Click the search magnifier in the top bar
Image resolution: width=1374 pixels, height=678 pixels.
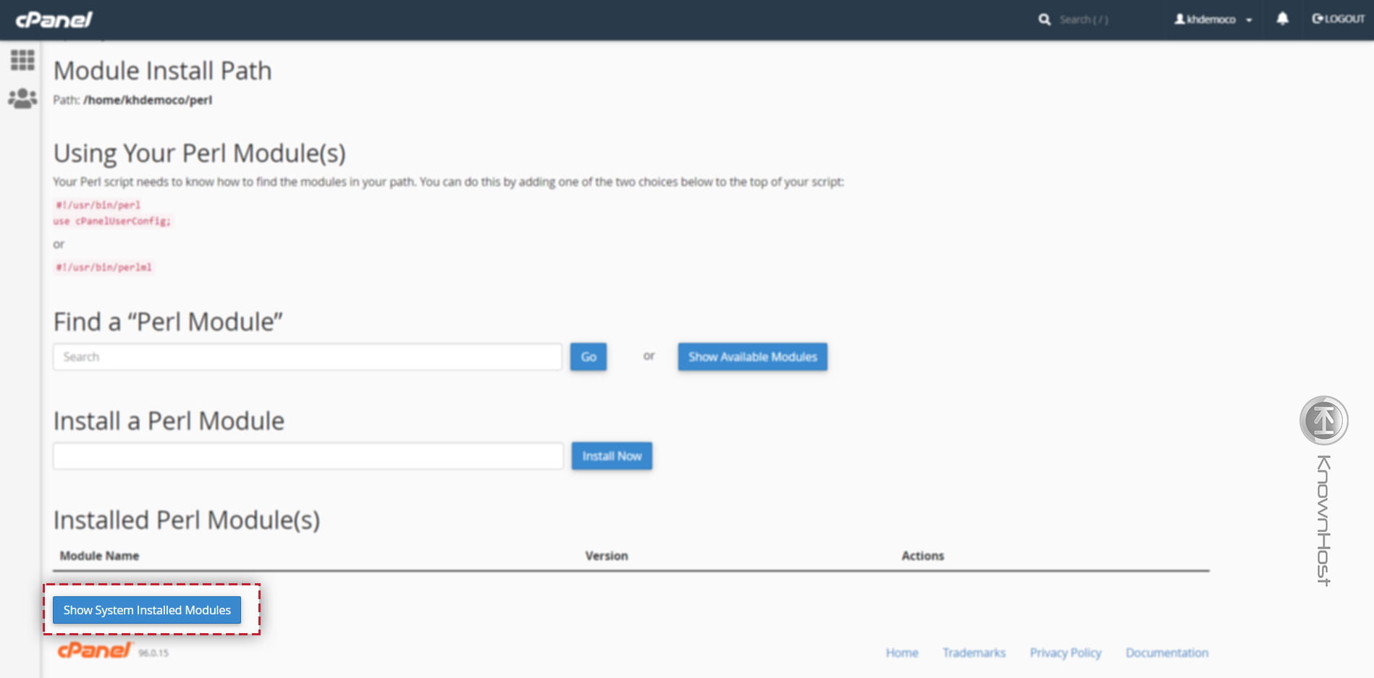[1044, 20]
